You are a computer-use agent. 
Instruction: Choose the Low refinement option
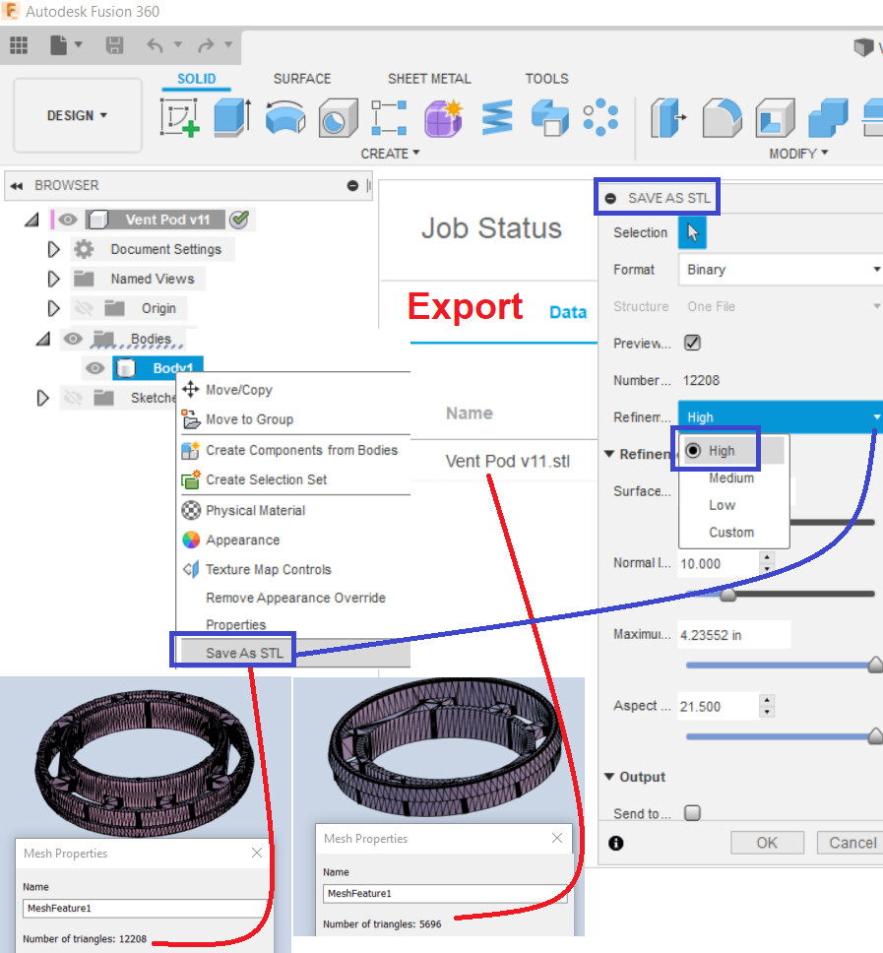point(722,505)
